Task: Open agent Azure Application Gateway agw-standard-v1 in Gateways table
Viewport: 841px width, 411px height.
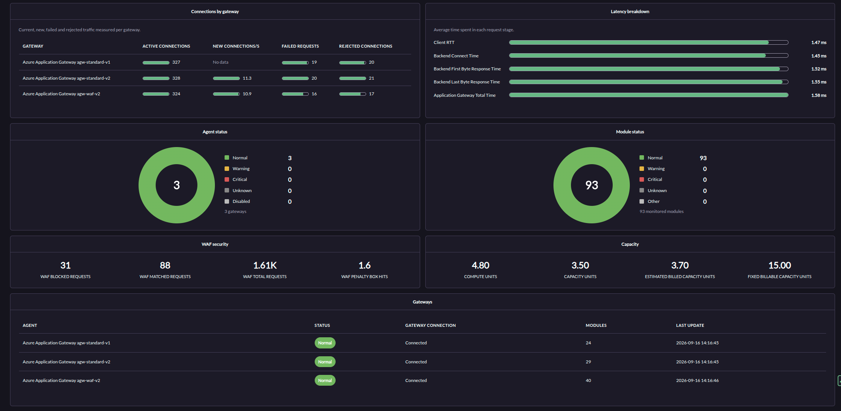Action: [66, 343]
